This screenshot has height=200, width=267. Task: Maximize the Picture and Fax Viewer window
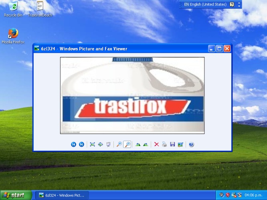tap(219, 49)
